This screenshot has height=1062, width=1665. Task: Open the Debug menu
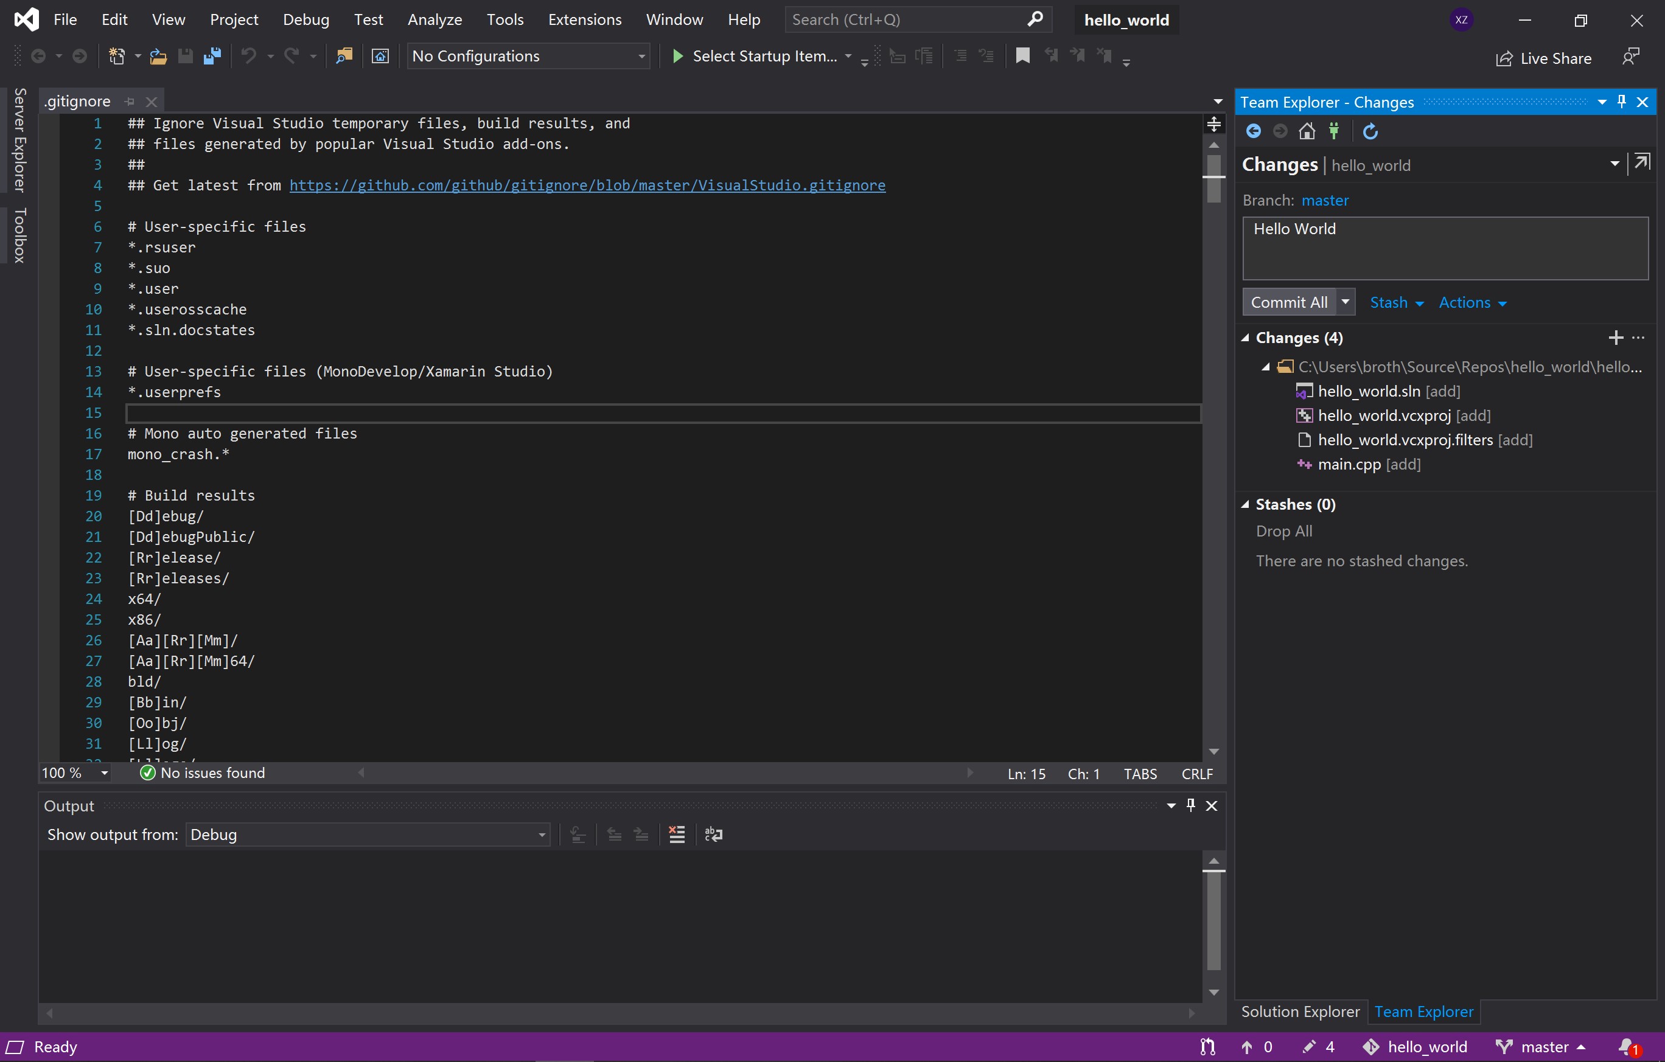(x=305, y=19)
